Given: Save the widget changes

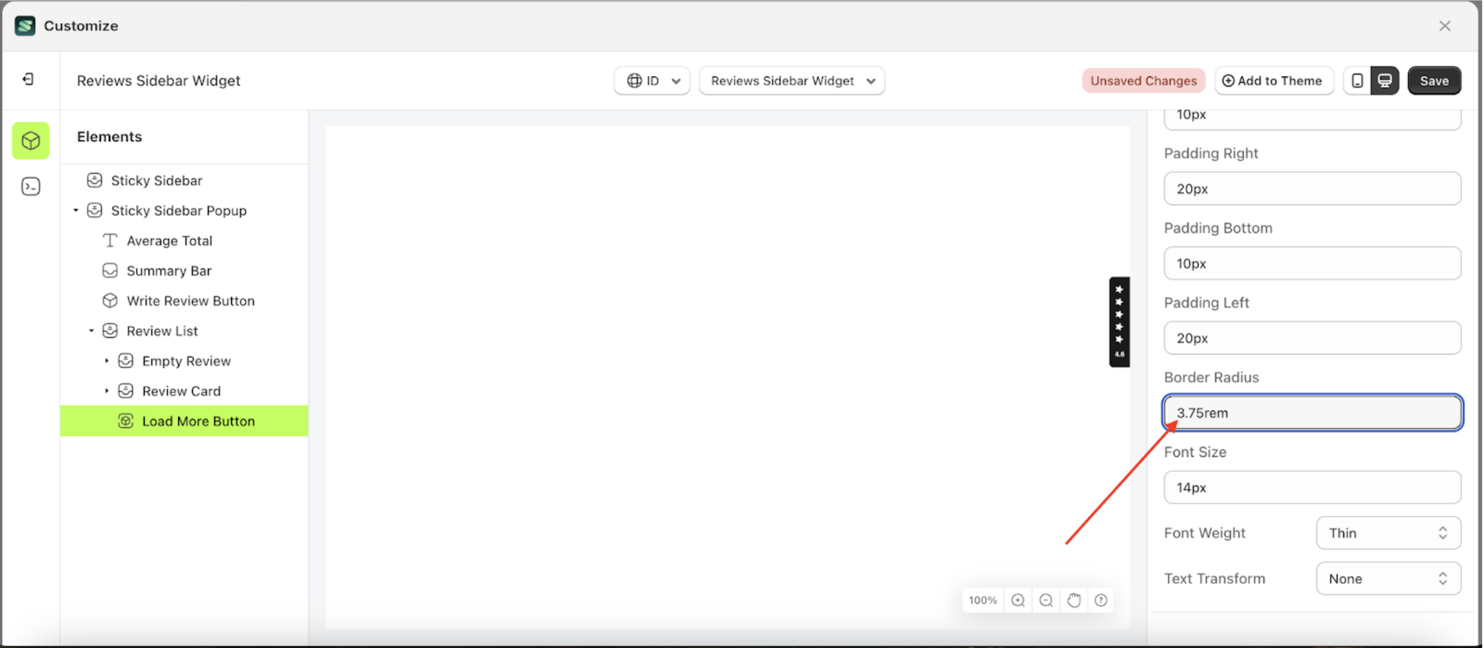Looking at the screenshot, I should pos(1434,80).
